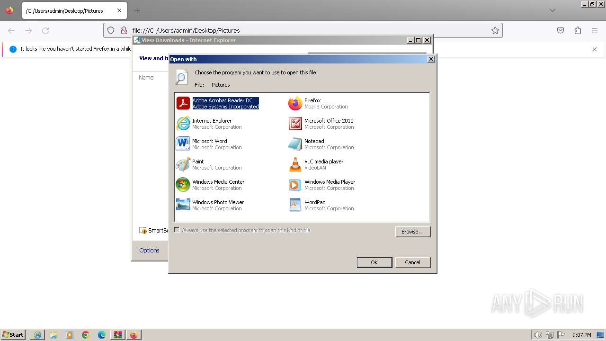Pick the Windows Photo Viewer icon
Viewport: 606px width, 341px height.
(x=183, y=205)
